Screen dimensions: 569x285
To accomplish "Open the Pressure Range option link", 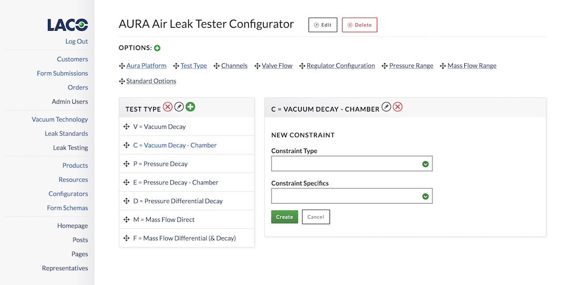I will [411, 65].
